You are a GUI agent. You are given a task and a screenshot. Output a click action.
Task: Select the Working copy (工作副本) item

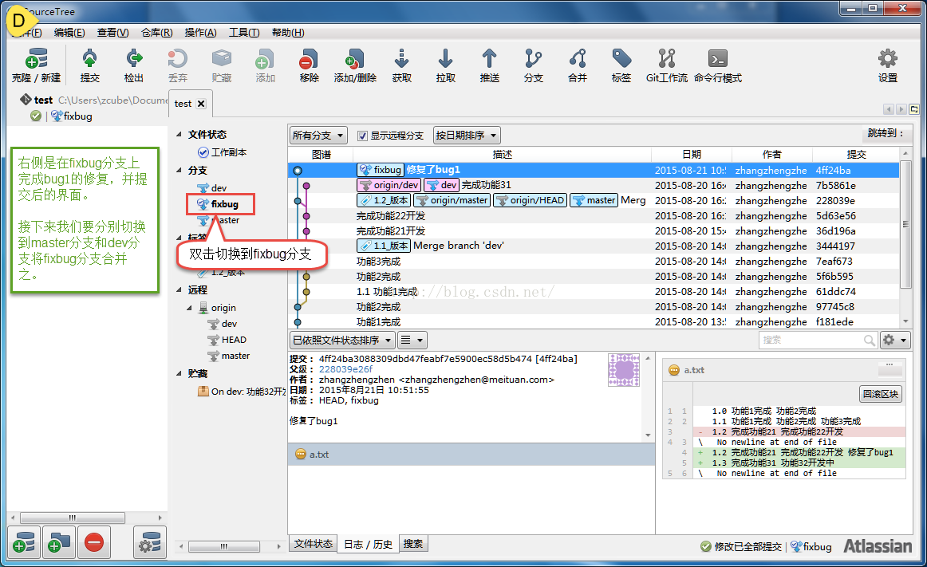[x=223, y=152]
